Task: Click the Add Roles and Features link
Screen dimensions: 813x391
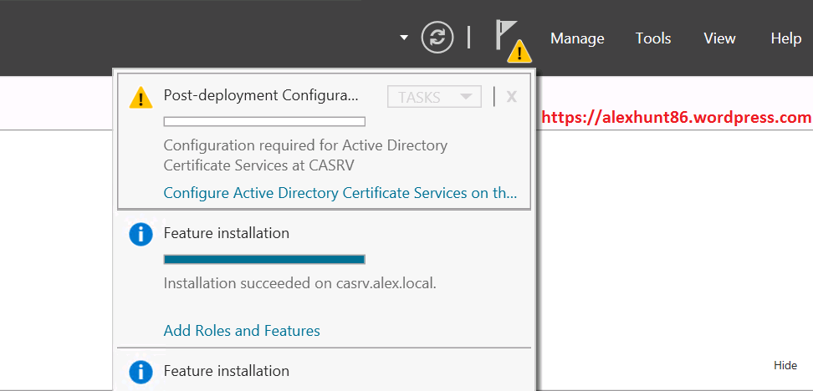Action: click(242, 331)
